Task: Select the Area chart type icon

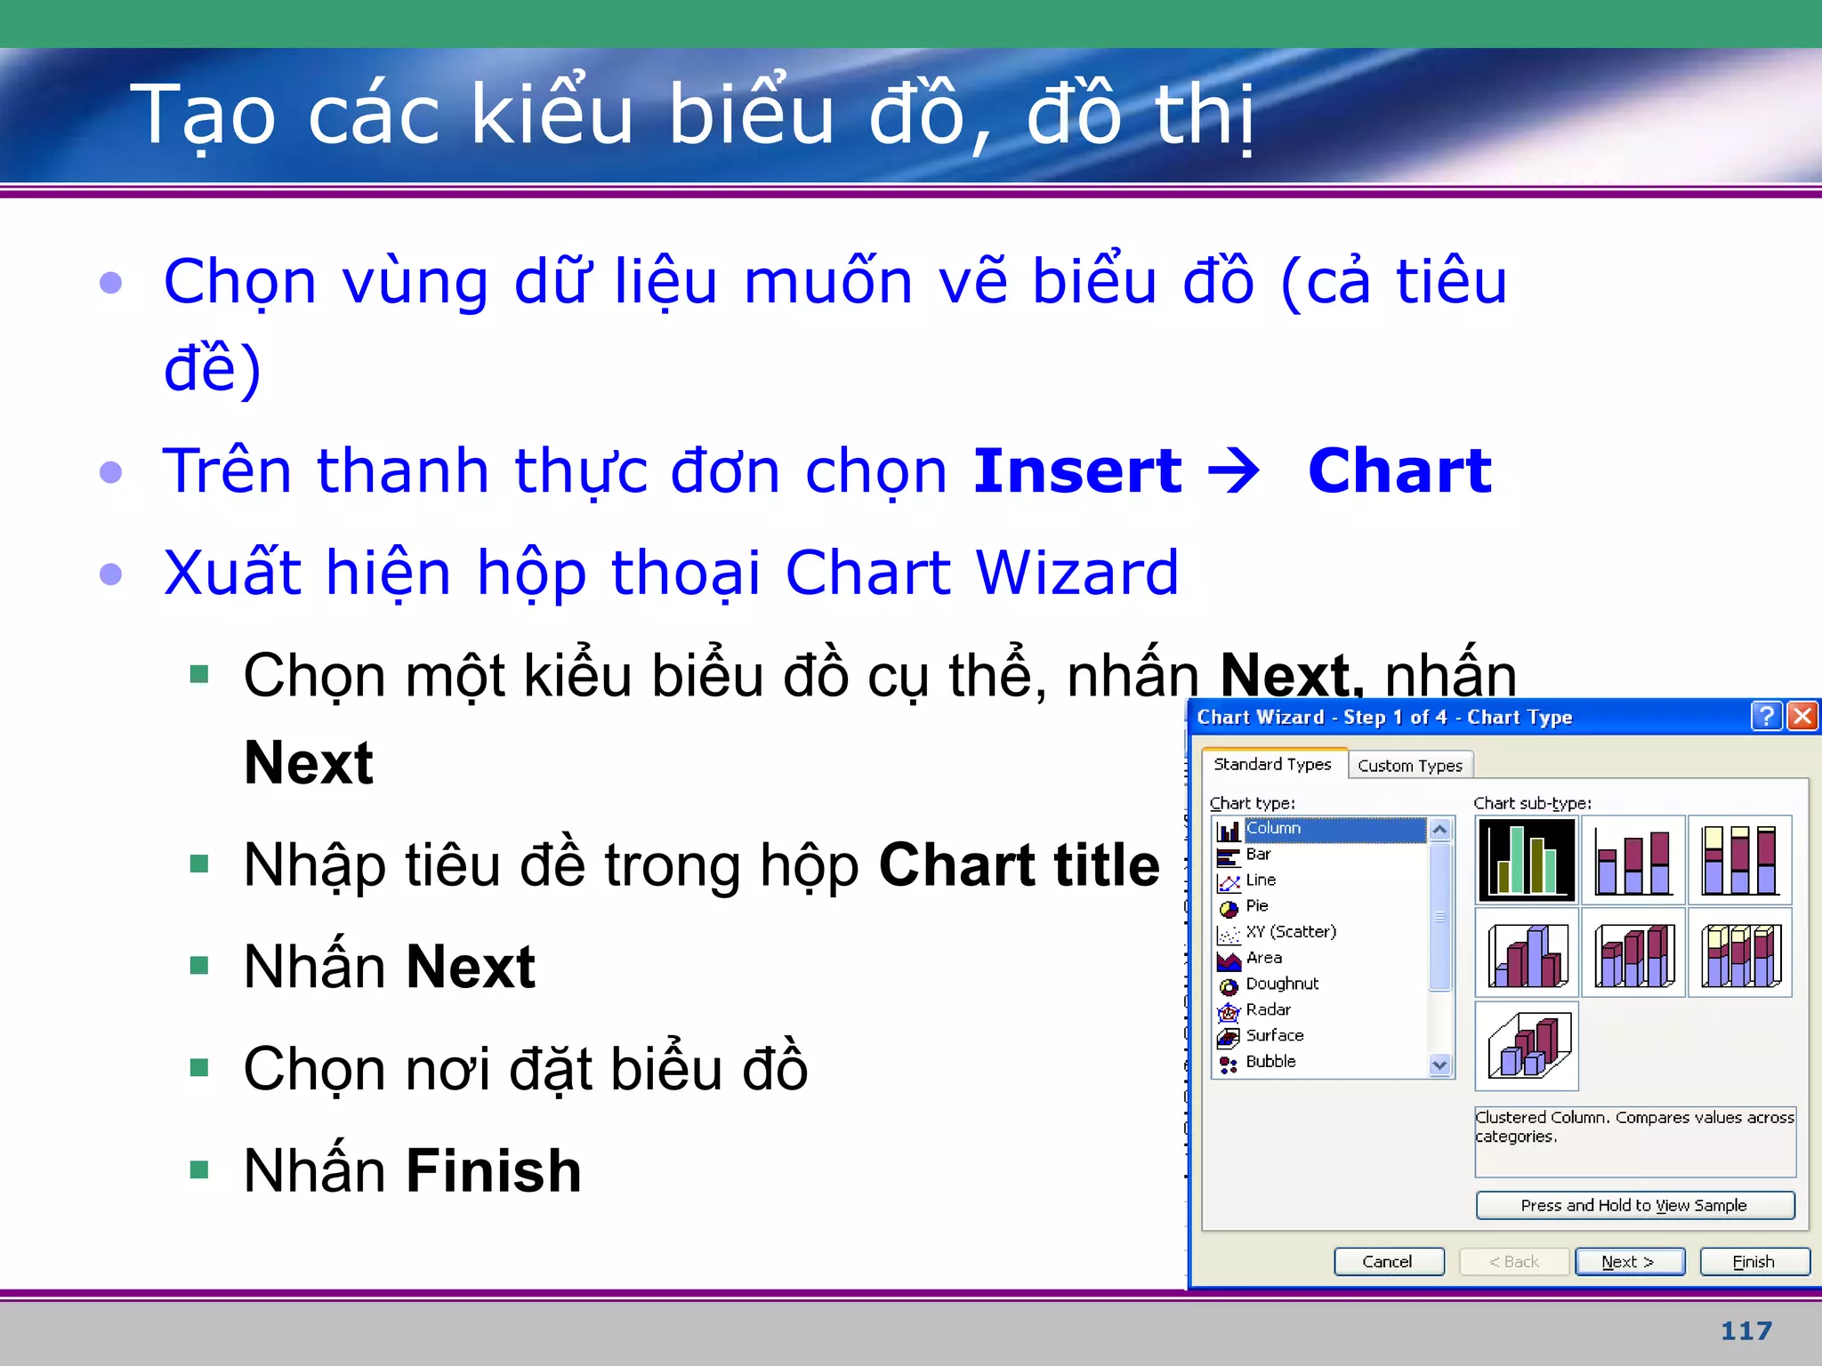Action: [x=1229, y=960]
